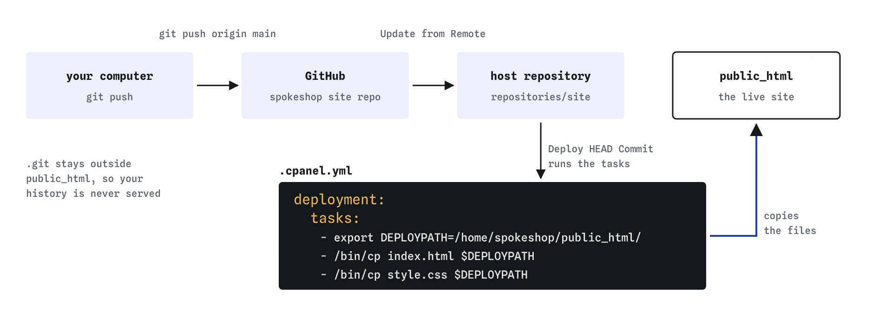This screenshot has width=892, height=312.
Task: Click the 'git push' subtitle under your computer
Action: 110,97
